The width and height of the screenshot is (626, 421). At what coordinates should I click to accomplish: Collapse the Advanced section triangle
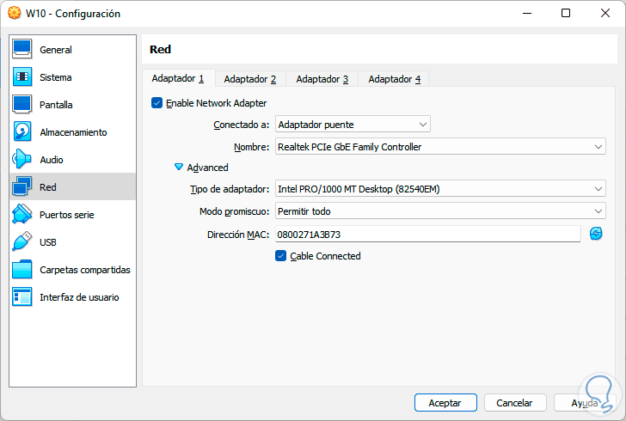click(179, 168)
